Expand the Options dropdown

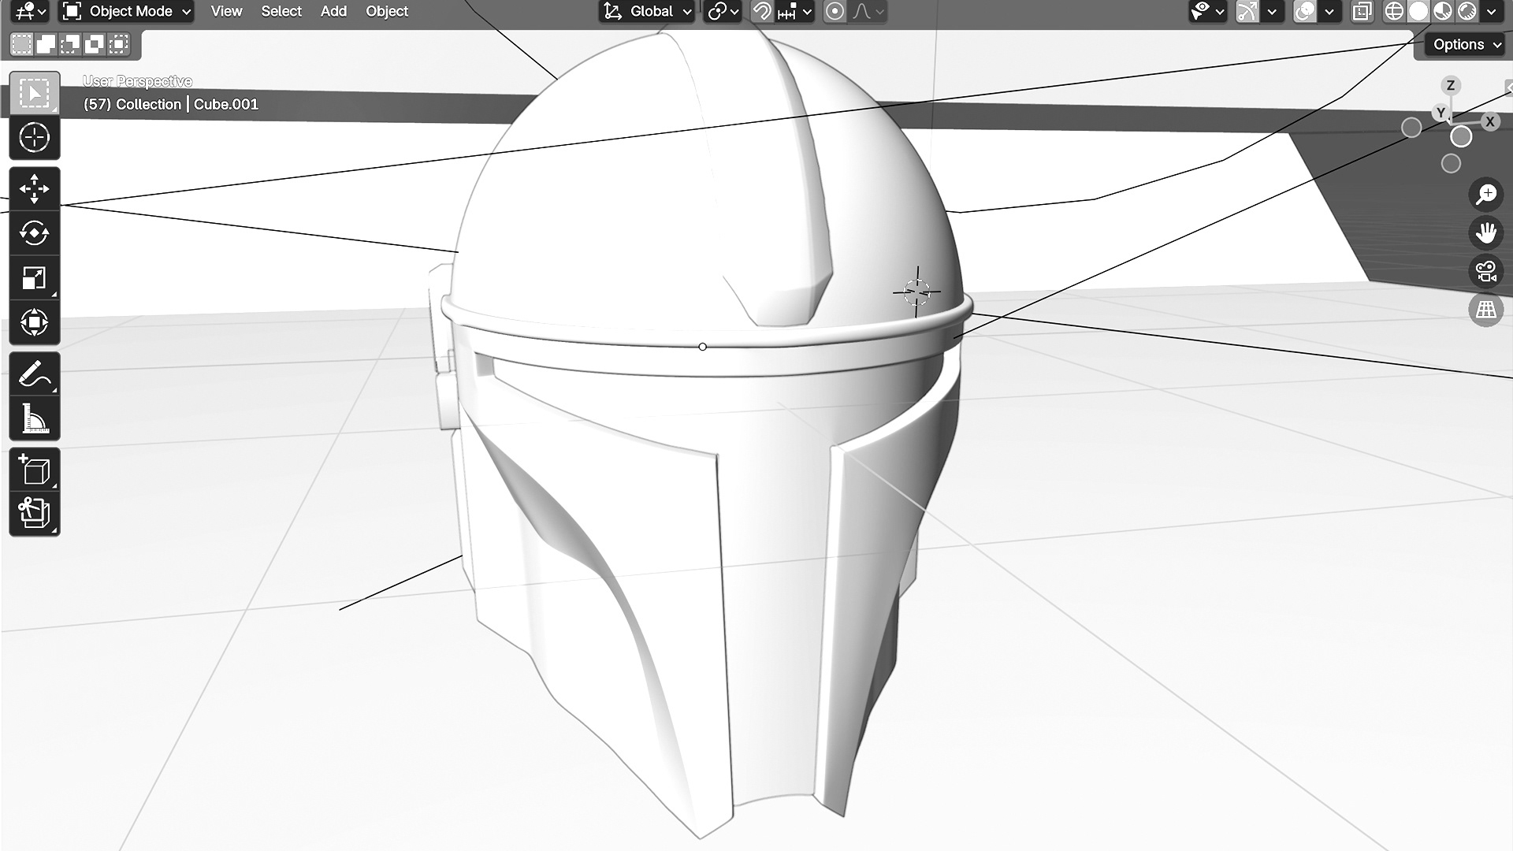click(x=1466, y=45)
